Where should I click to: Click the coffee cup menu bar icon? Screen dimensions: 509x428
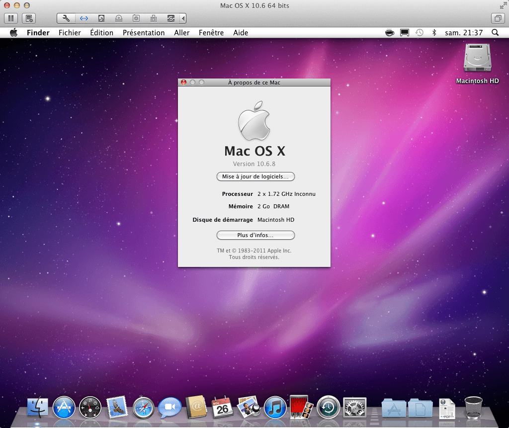tap(390, 32)
